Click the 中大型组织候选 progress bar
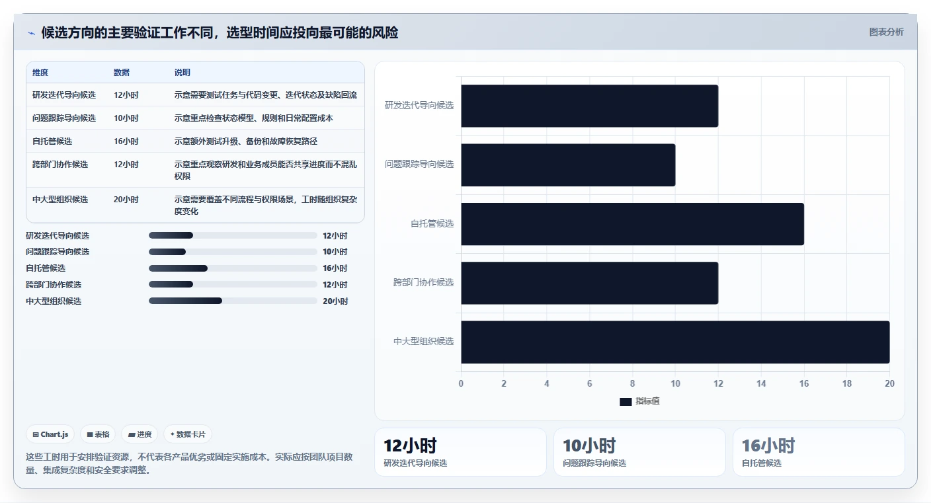Viewport: 931px width, 503px height. point(233,301)
